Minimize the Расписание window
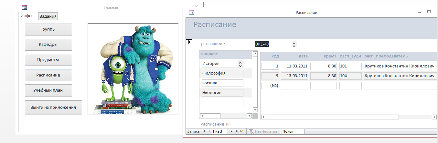 (x=419, y=12)
